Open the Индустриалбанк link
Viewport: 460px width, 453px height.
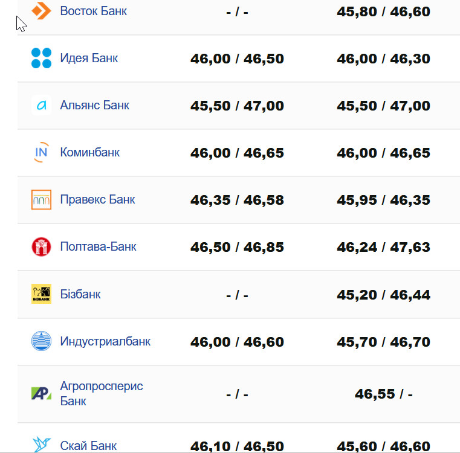point(105,341)
